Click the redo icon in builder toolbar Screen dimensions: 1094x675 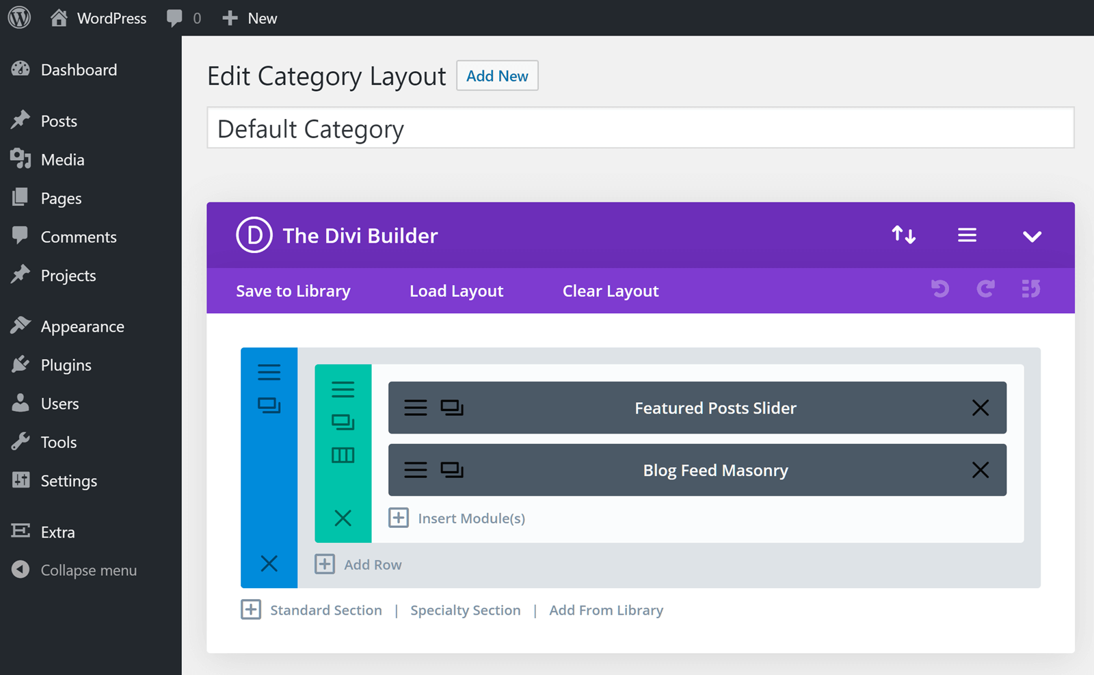pos(985,289)
